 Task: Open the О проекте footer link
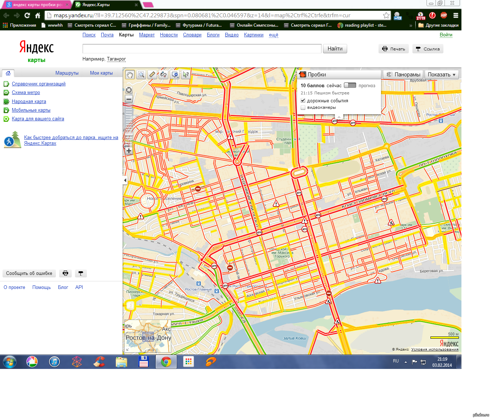(14, 287)
